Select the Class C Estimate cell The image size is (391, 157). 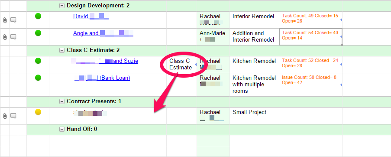click(x=181, y=65)
